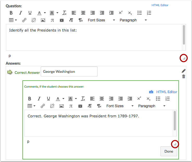Click into the question text area

tap(94, 37)
